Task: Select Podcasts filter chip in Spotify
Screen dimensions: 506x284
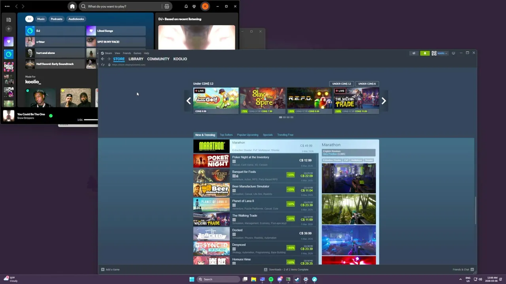Action: point(57,19)
